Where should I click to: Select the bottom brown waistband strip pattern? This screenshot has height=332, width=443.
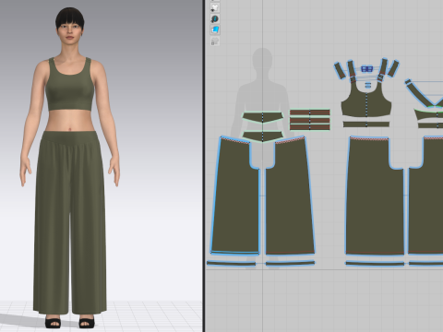click(x=310, y=127)
